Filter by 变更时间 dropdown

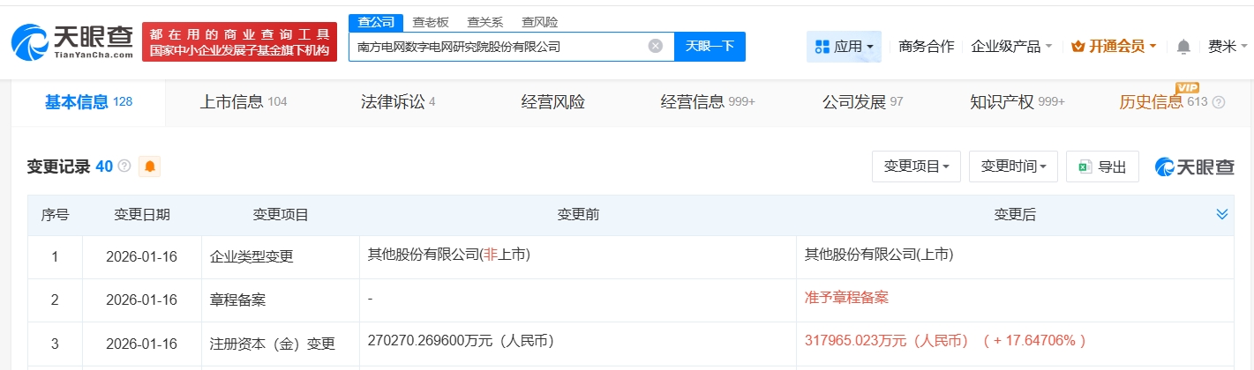click(1013, 166)
